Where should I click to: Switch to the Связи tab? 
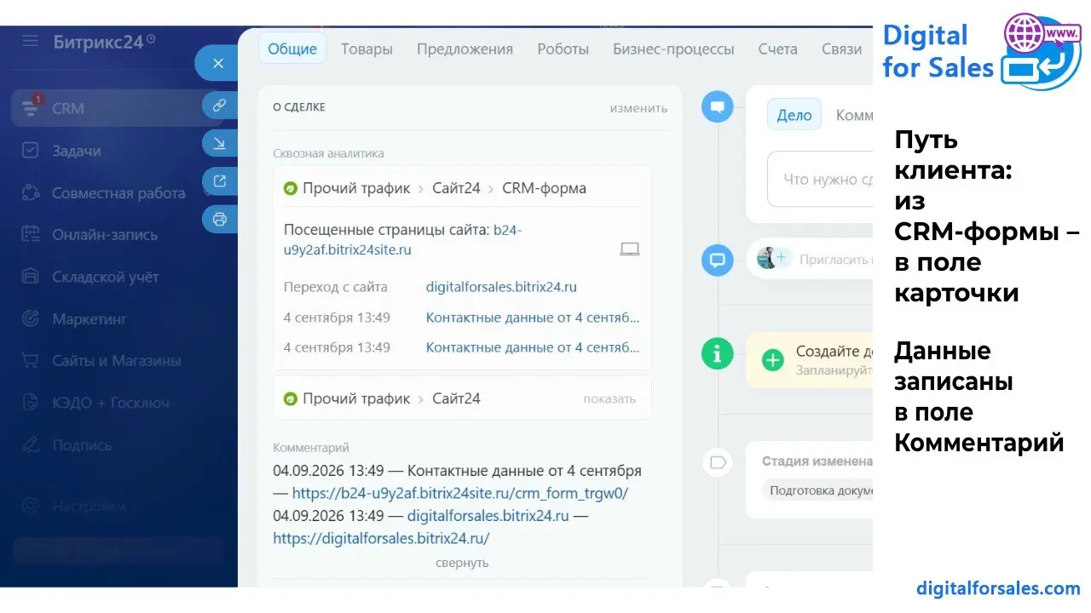pos(842,49)
